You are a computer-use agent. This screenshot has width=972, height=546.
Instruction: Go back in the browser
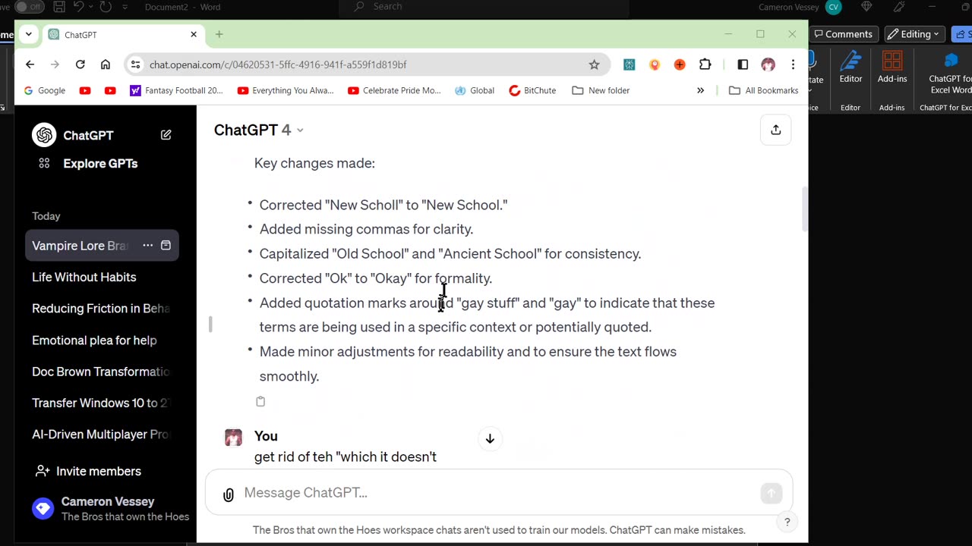pos(30,64)
